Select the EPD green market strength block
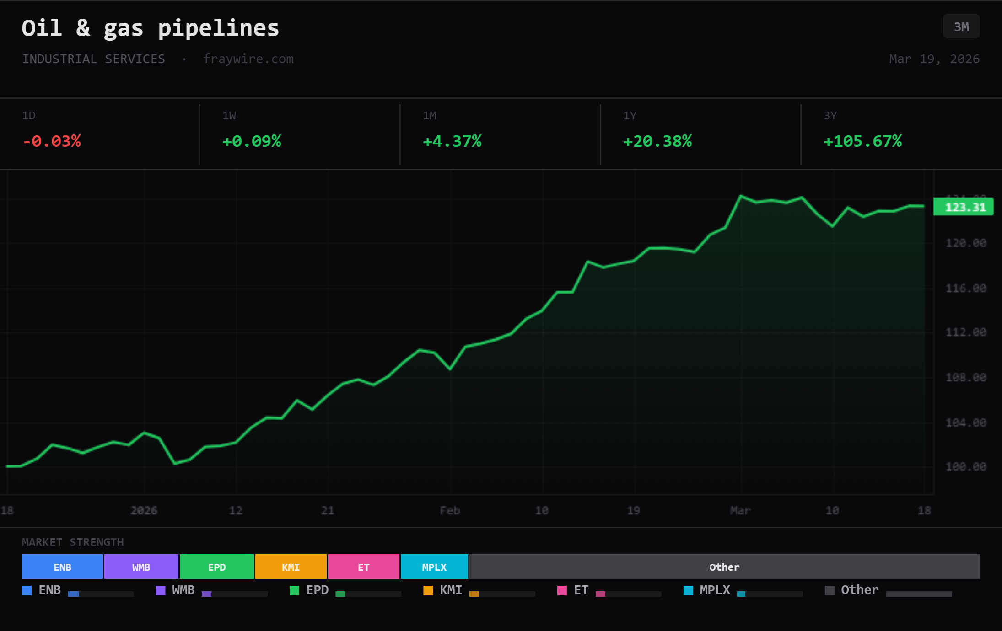The width and height of the screenshot is (1002, 631). (x=216, y=567)
